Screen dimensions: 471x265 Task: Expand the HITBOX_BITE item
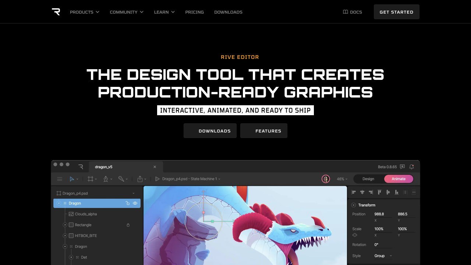[x=65, y=236]
